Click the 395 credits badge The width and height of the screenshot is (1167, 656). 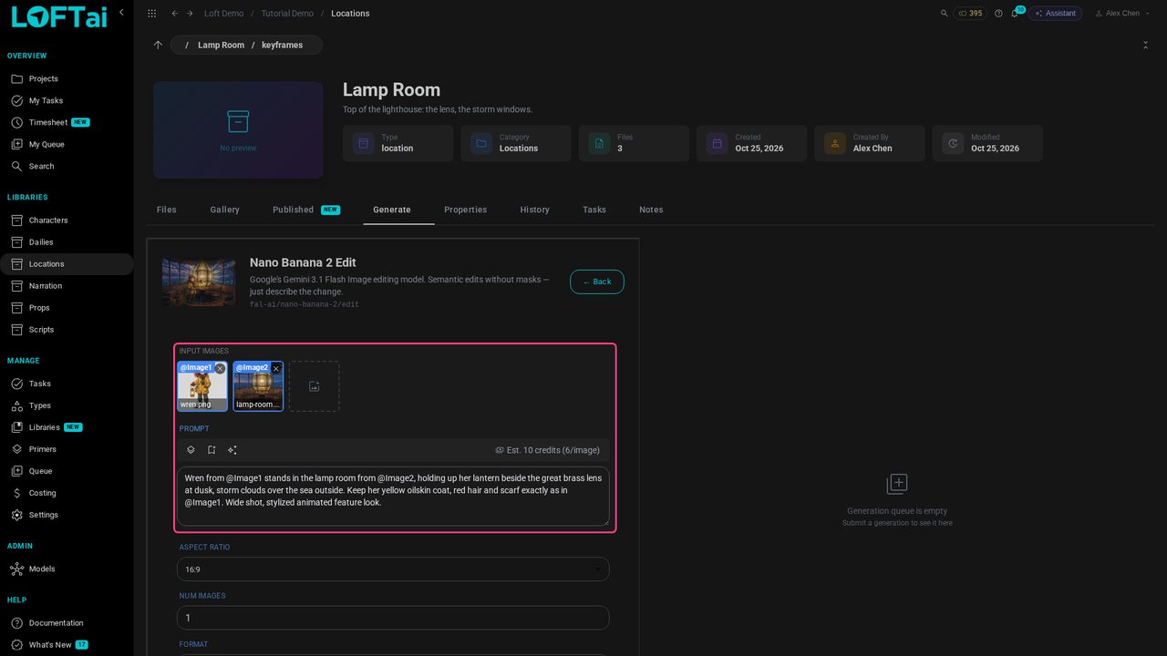pyautogui.click(x=970, y=14)
